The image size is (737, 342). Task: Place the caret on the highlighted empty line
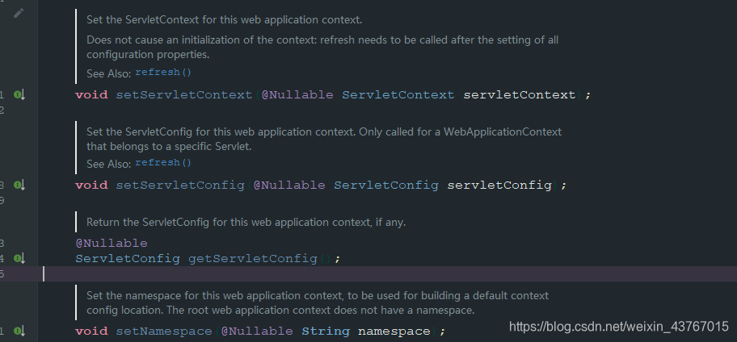(x=390, y=274)
